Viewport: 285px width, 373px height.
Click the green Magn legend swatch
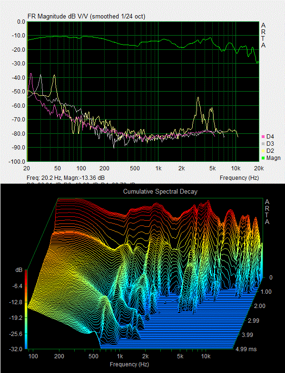click(263, 158)
